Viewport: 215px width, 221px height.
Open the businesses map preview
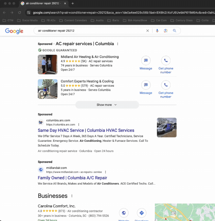tap(185, 212)
